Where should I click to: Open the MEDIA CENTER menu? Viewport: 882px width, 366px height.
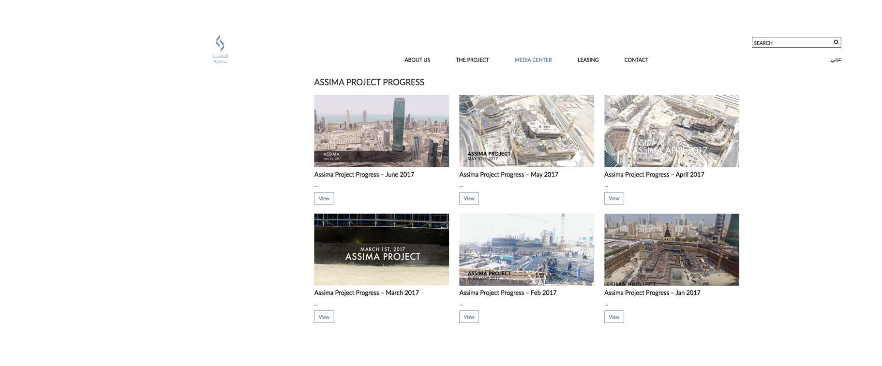(533, 60)
